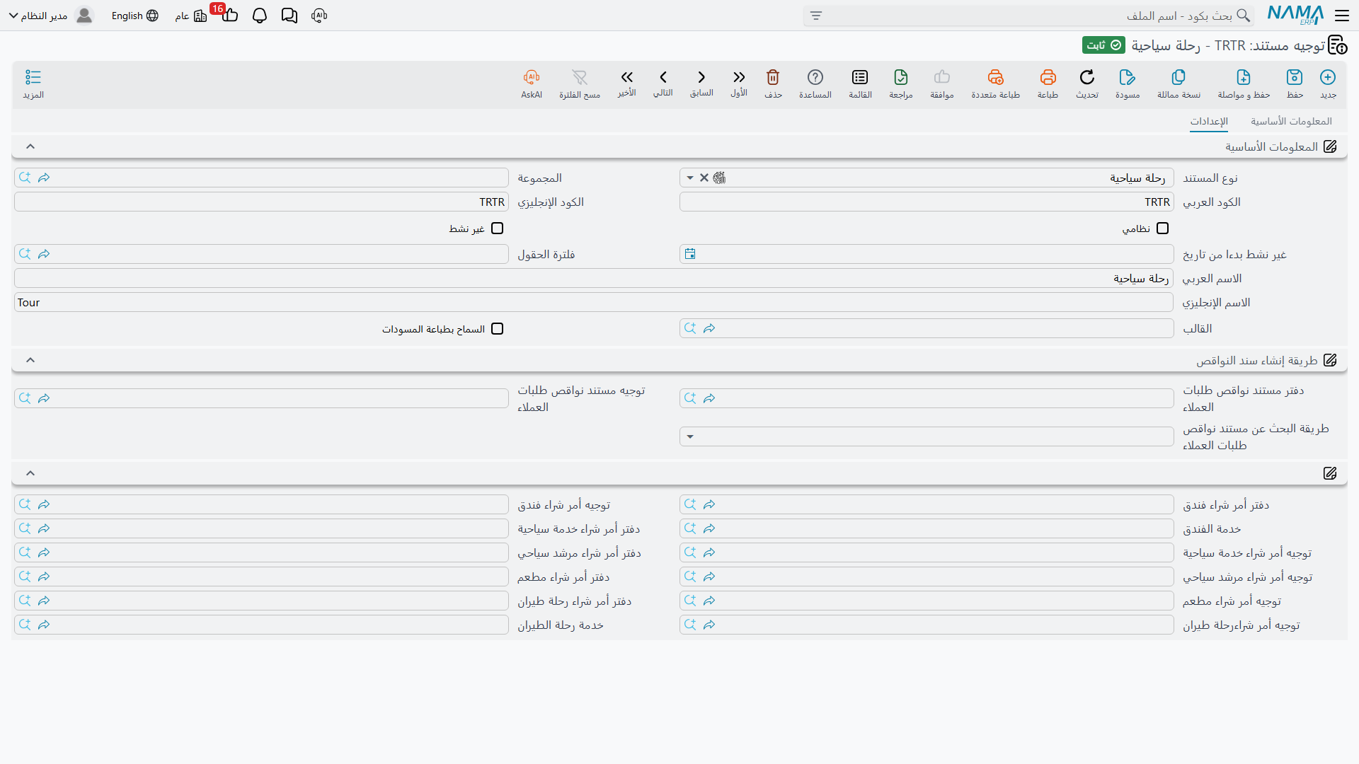
Task: Open linked record arrow for فترة الحقول
Action: tap(44, 254)
